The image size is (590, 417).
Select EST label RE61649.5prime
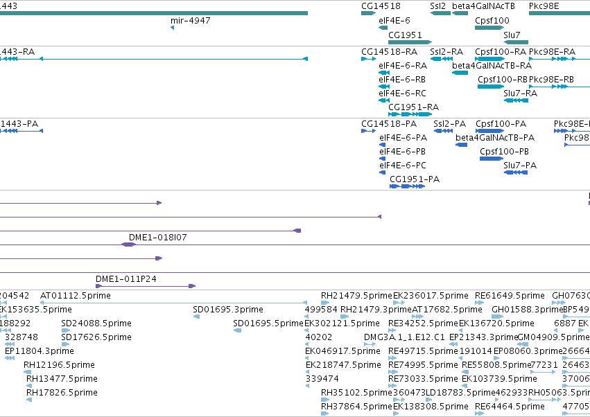[x=510, y=296]
